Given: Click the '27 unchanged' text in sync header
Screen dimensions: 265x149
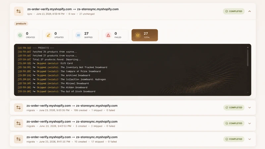Looking at the screenshot, I should pos(87,14).
